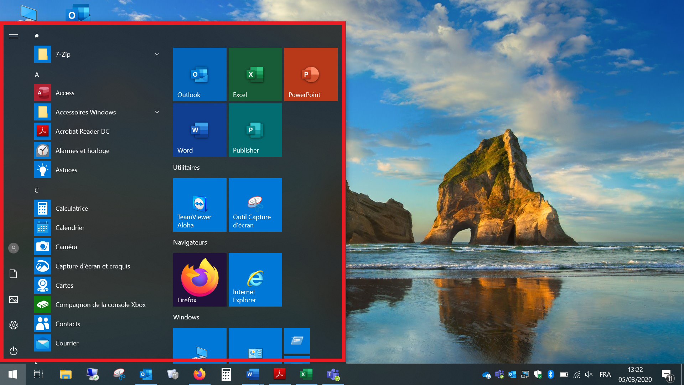Open the Outlook tile
Image resolution: width=684 pixels, height=385 pixels.
tap(200, 75)
